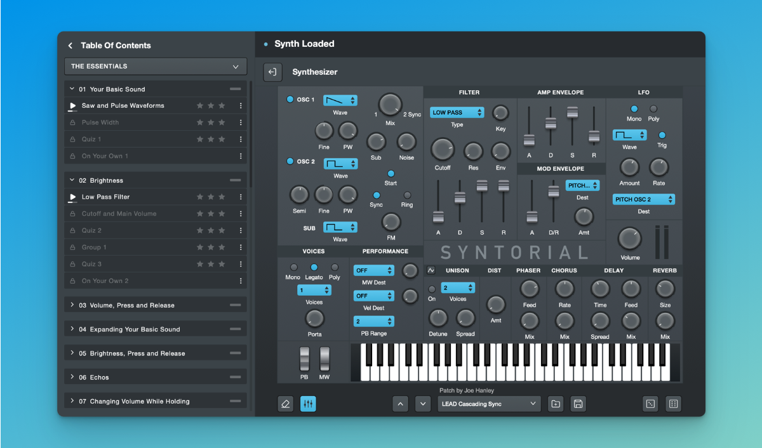Viewport: 762px width, 448px height.
Task: Click the filter Cutoff knob
Action: point(443,149)
